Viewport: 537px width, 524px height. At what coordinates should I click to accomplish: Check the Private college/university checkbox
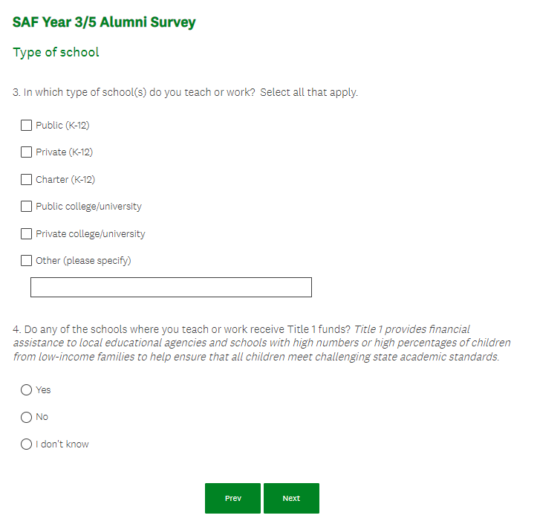[x=27, y=234]
